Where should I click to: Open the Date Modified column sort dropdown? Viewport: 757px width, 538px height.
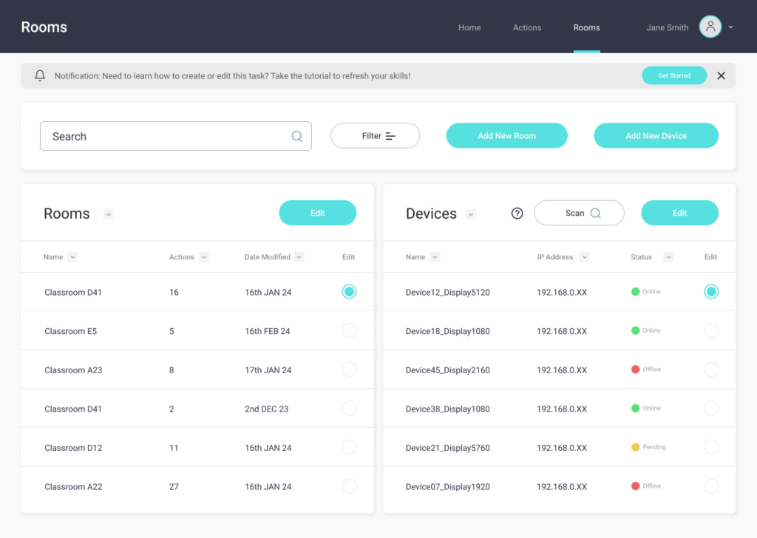pyautogui.click(x=299, y=257)
